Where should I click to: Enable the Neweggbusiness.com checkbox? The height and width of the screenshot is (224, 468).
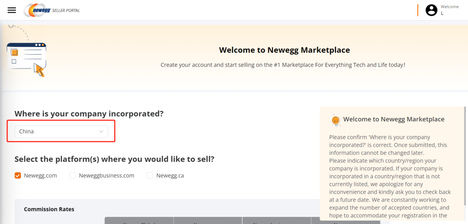(73, 175)
